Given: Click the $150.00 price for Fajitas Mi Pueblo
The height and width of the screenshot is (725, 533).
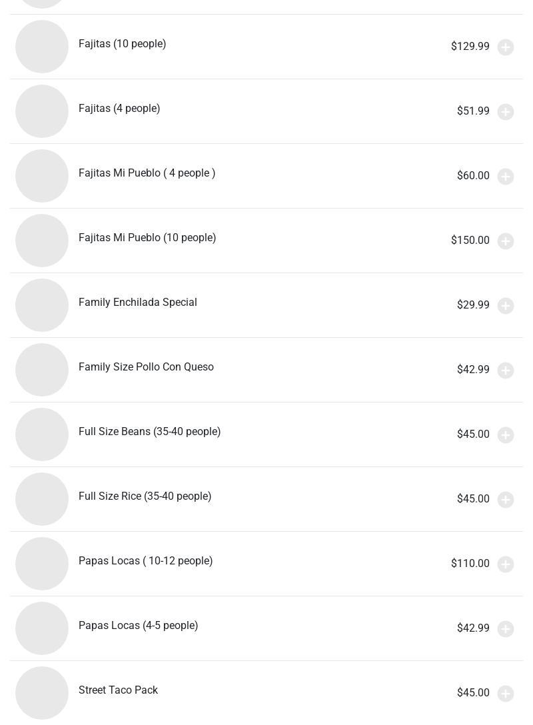Looking at the screenshot, I should [x=470, y=240].
